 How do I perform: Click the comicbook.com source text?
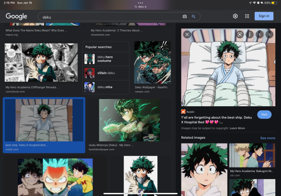point(15,92)
